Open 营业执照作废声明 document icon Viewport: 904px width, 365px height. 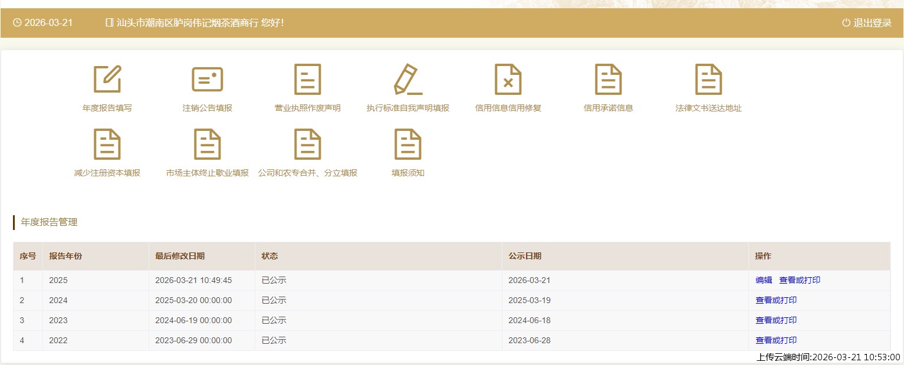307,80
